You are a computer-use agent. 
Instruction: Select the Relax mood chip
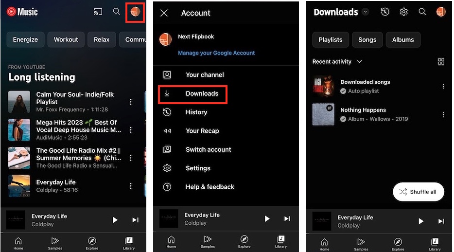coord(102,40)
